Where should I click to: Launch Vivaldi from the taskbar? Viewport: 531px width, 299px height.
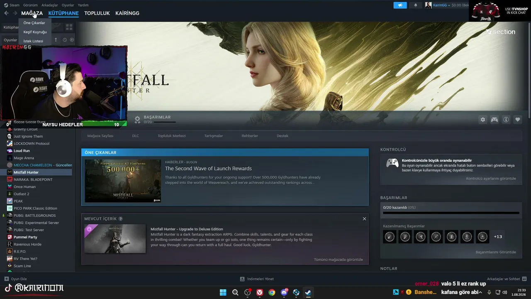pos(260,292)
